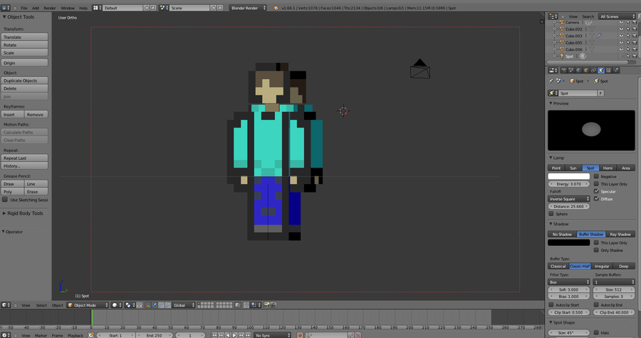Open the Render properties tab camera icon

[x=564, y=71]
